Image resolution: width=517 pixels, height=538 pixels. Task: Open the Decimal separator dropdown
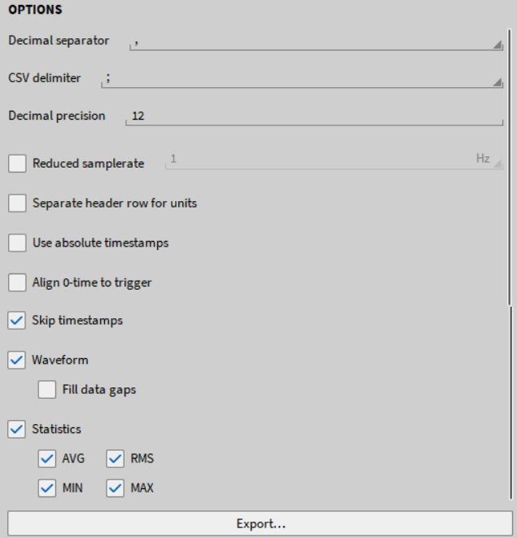[x=318, y=42]
